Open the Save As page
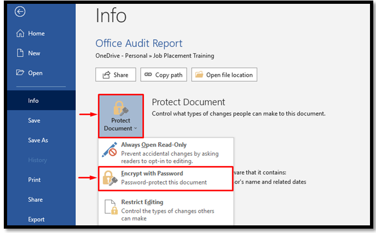This screenshot has width=376, height=233. coord(41,140)
